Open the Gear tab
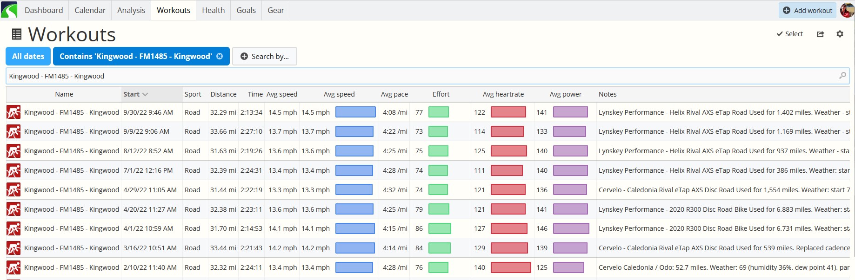 (276, 10)
